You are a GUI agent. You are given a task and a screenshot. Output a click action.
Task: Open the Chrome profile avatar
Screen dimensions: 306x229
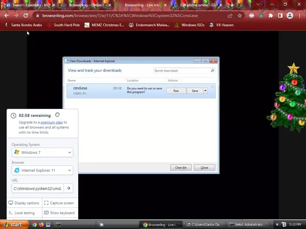[290, 16]
